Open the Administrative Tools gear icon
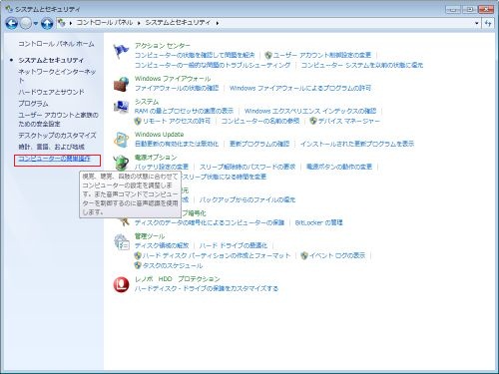The height and width of the screenshot is (374, 499). point(121,241)
